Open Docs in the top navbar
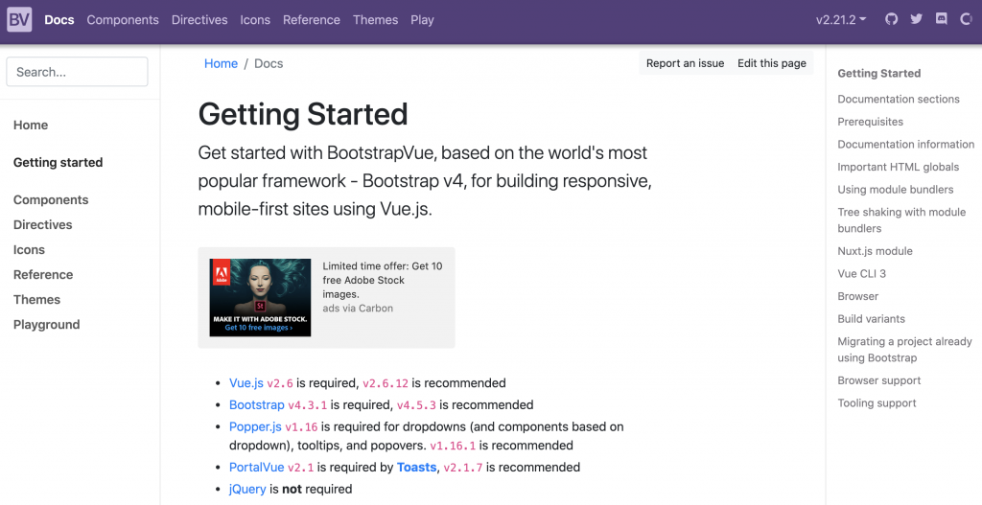The height and width of the screenshot is (505, 982). point(59,19)
